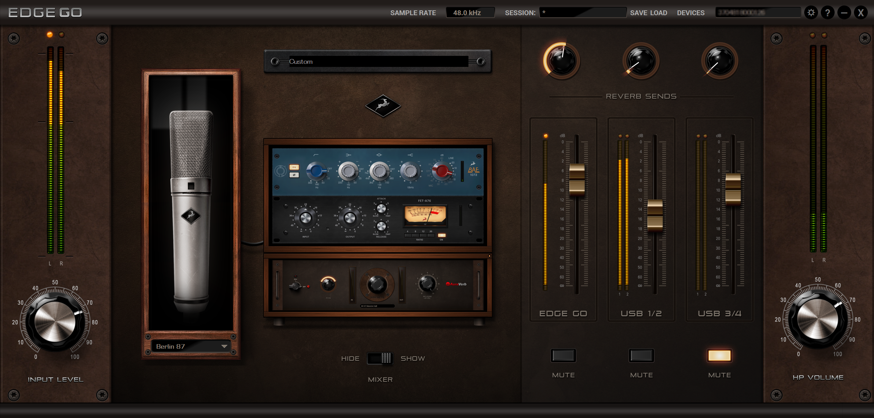Click the BAE 1073 low shelf knob

tap(348, 171)
